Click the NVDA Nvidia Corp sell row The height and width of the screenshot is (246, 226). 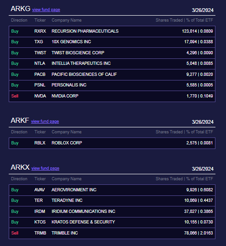112,96
